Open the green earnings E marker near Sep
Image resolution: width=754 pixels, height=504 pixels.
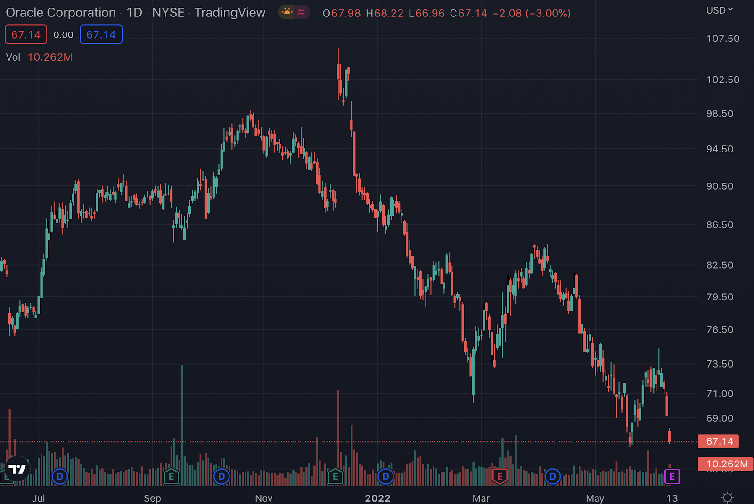[x=171, y=477]
